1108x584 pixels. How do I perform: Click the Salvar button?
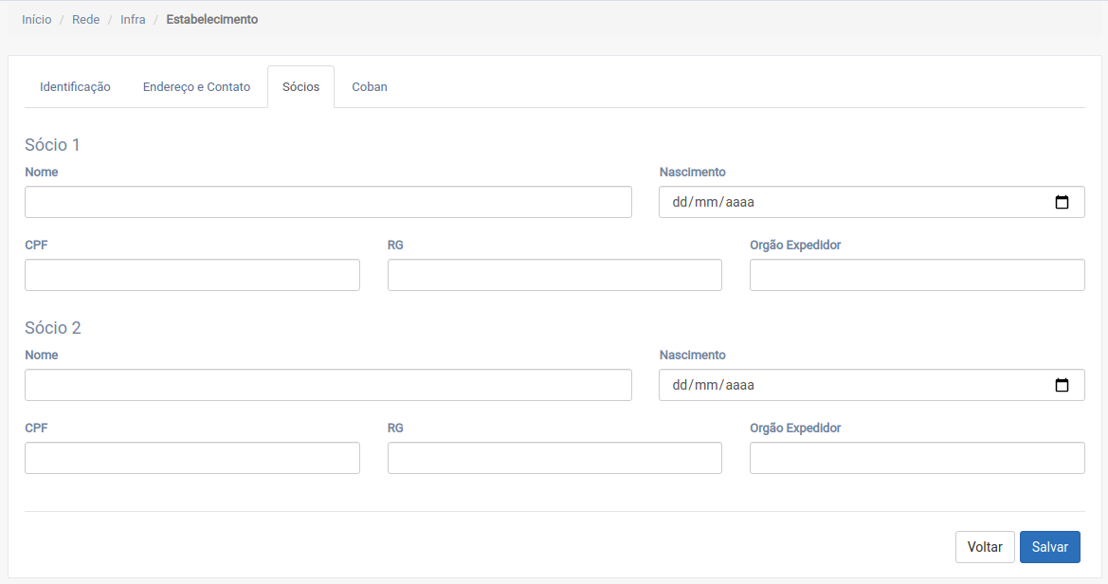(1049, 547)
